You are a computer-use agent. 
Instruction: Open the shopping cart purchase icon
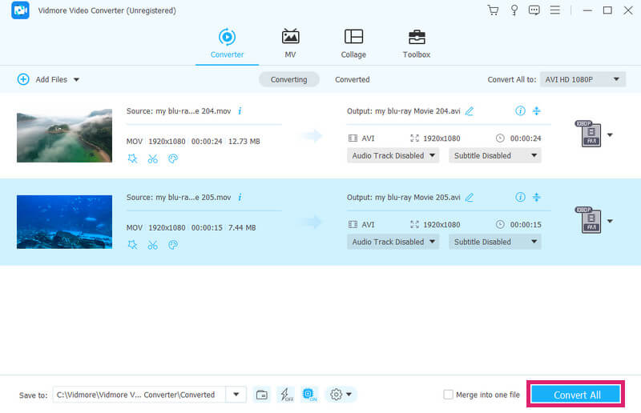[493, 10]
